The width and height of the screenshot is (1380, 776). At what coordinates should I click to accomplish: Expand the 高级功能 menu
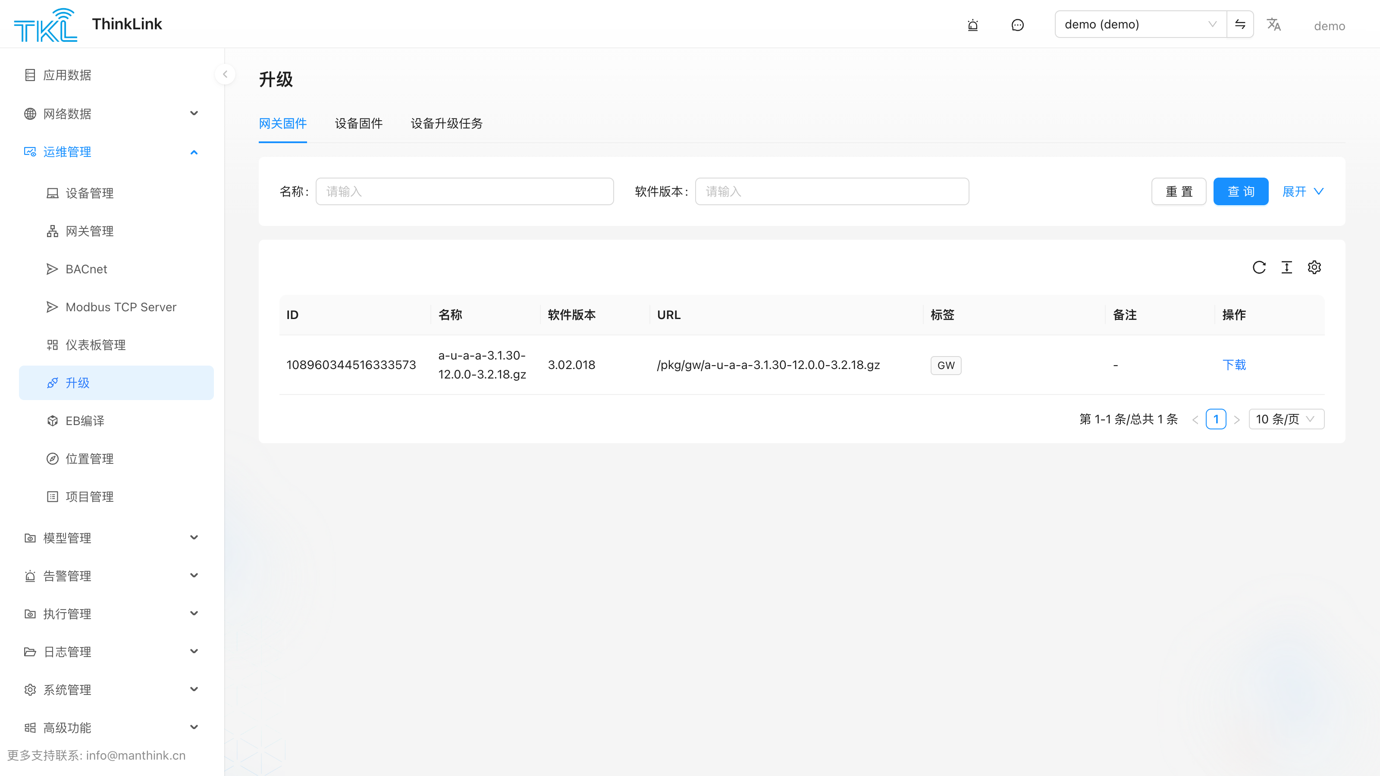pyautogui.click(x=112, y=728)
